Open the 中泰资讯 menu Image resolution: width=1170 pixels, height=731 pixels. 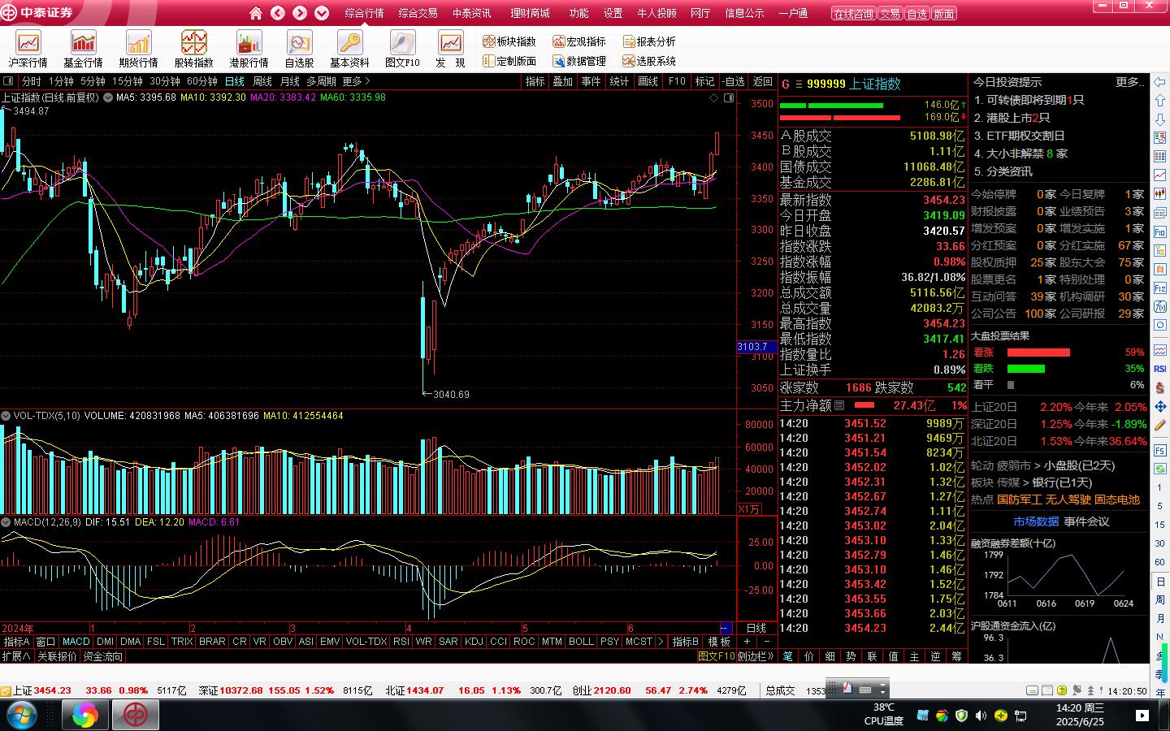point(471,13)
